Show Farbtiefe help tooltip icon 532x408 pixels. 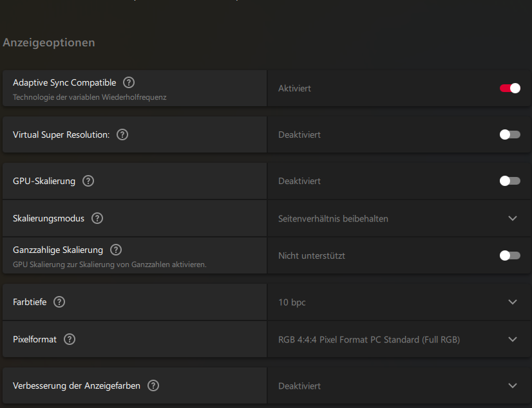pyautogui.click(x=59, y=302)
